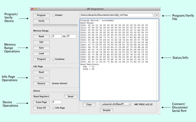Click the Read Registers button
This screenshot has height=122, width=196.
[x=41, y=96]
